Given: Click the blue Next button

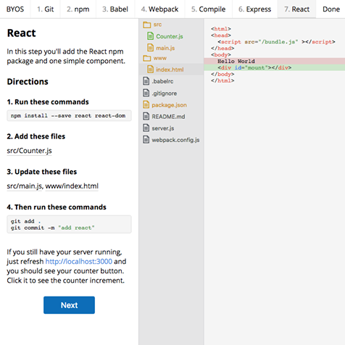Looking at the screenshot, I should (x=69, y=305).
